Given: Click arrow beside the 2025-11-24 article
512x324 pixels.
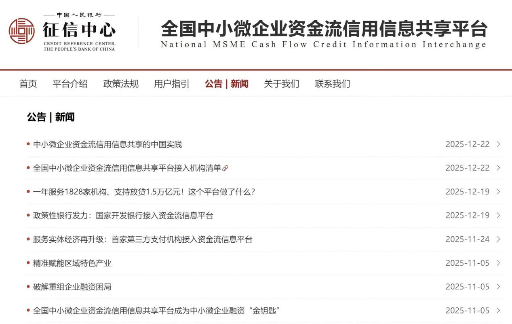Looking at the screenshot, I should pos(498,239).
